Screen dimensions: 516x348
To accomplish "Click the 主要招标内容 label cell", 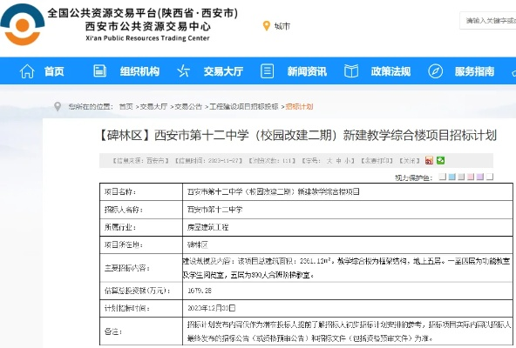I will (141, 268).
